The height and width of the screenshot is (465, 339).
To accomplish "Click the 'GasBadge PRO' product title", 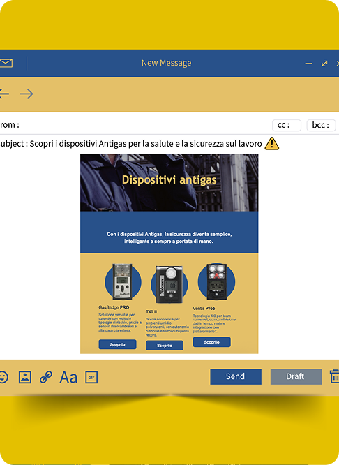I will [114, 307].
